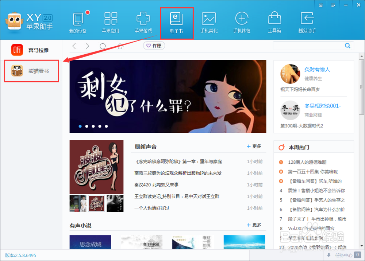Click scrollbar up arrow

[361, 56]
